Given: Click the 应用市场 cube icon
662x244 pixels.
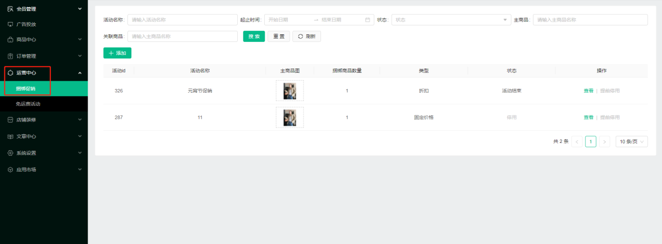Looking at the screenshot, I should 10,169.
